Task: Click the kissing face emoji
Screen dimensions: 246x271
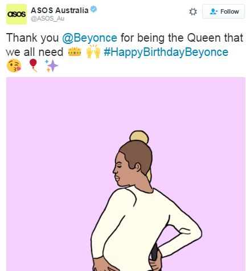Action: tap(14, 66)
